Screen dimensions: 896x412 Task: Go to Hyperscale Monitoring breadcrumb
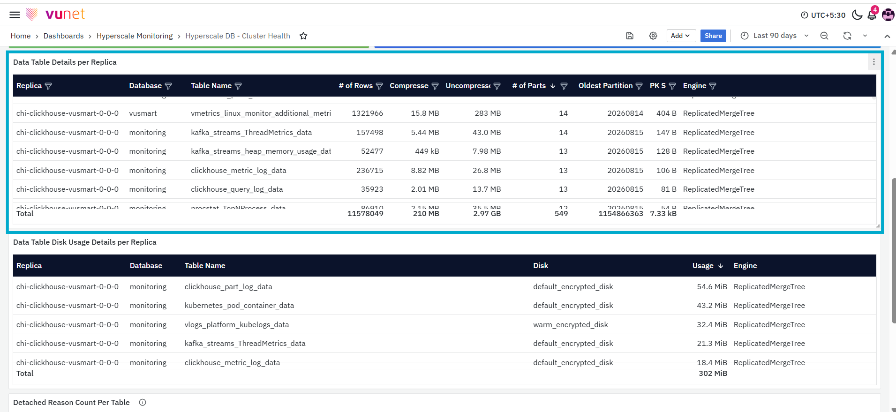click(135, 36)
